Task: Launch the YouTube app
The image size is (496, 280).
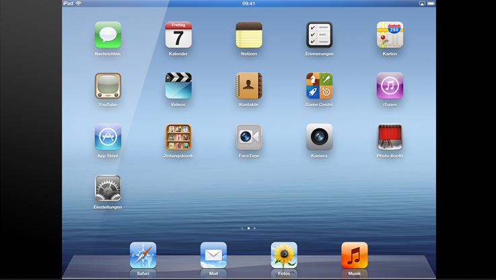Action: pos(108,86)
